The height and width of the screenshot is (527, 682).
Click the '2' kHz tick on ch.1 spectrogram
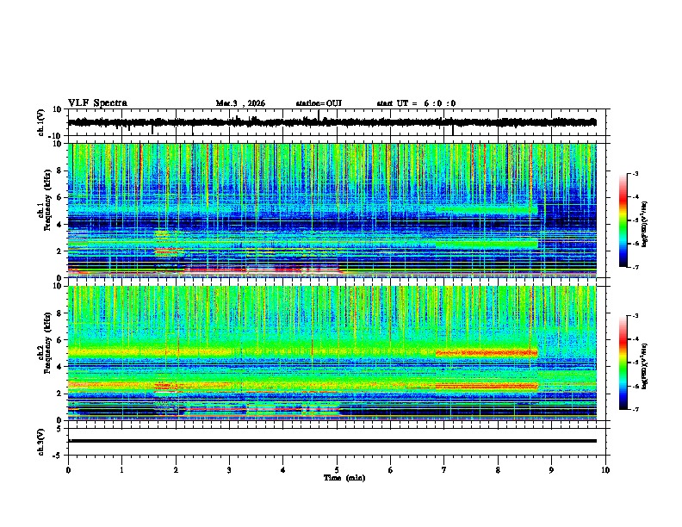[59, 251]
